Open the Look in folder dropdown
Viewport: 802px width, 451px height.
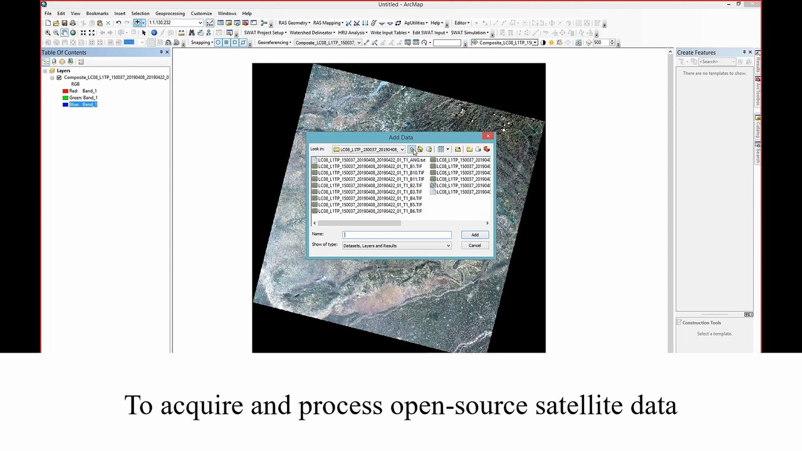(x=402, y=149)
